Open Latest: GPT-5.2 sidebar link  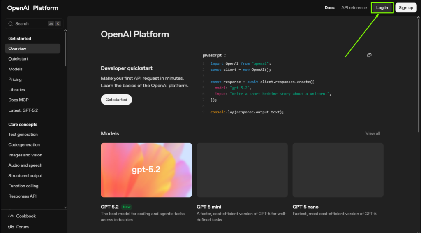(x=23, y=110)
